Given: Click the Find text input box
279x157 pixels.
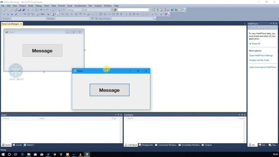Looking at the screenshot, I should pos(133,10).
